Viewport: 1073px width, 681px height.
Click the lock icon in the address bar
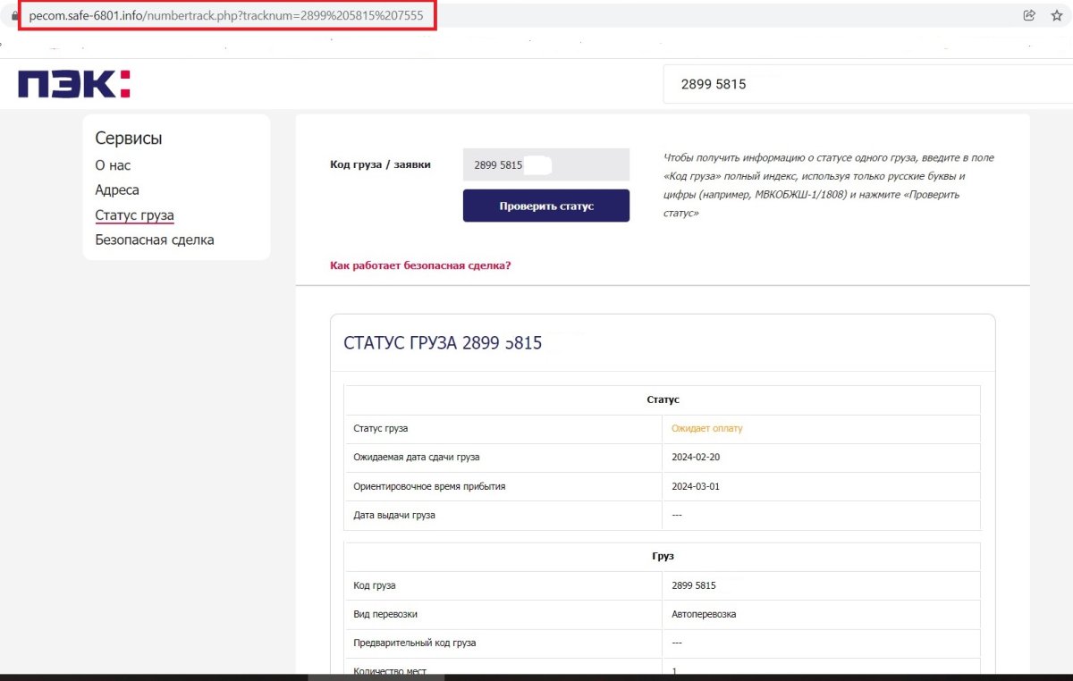pyautogui.click(x=15, y=16)
